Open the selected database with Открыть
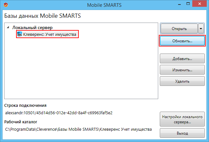Screen dimensions: 209x142 tap(179, 28)
